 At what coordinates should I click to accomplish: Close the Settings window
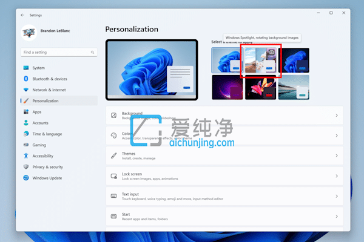[343, 13]
